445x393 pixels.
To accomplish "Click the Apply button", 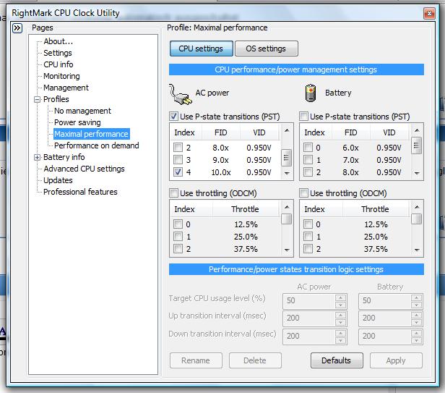I will pos(396,360).
